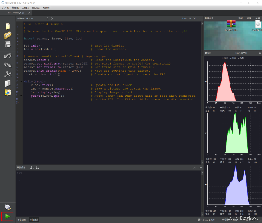Click the Line: 23, Col: 1 indicator
262x223 pixels.
coord(191,19)
